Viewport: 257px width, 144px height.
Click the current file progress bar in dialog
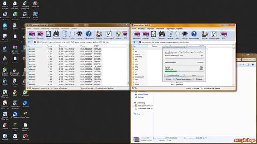pyautogui.click(x=184, y=58)
